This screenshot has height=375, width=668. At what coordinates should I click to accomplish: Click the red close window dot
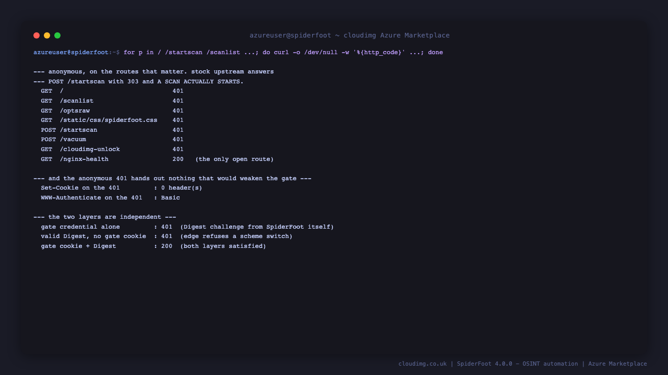(37, 35)
